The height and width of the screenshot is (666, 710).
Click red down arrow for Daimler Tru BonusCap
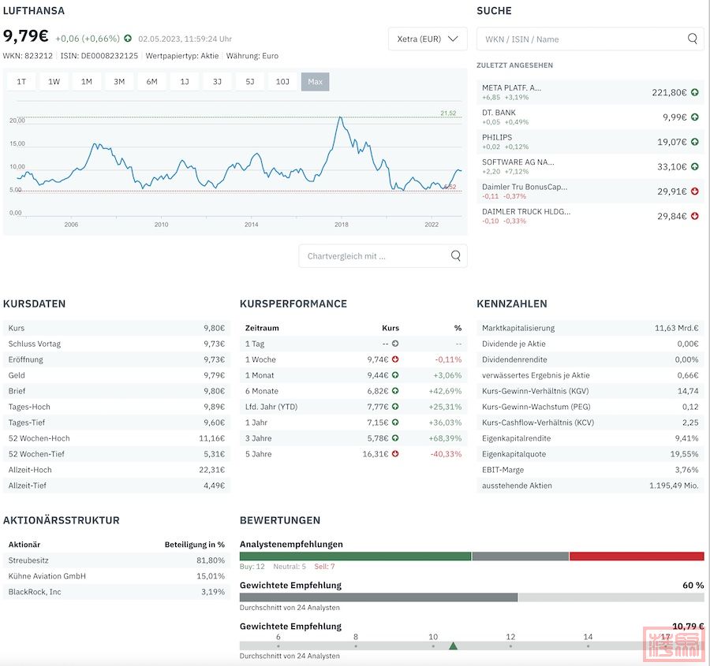694,192
